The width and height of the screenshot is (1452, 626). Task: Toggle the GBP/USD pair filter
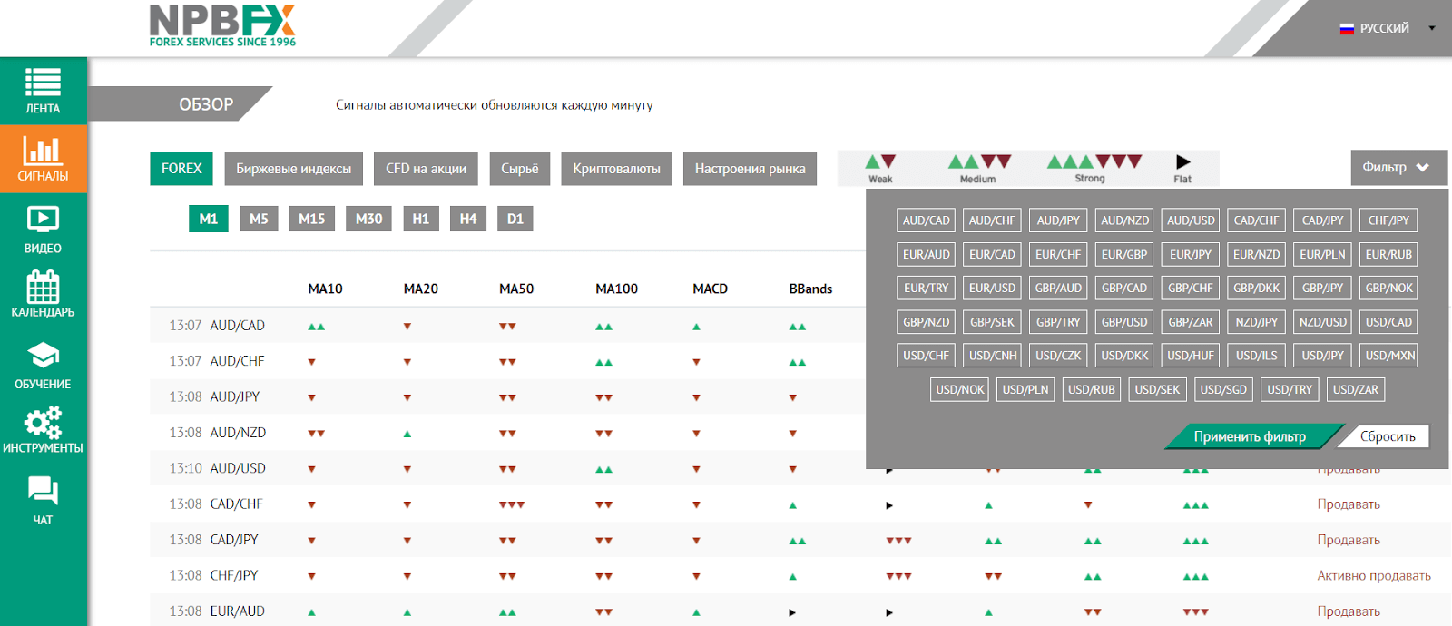[x=1124, y=322]
